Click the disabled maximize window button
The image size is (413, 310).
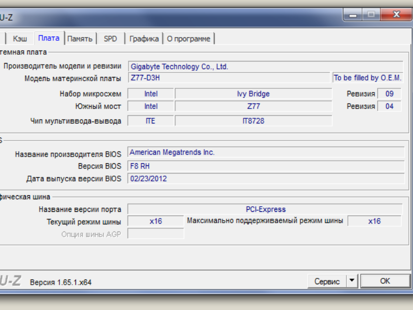371,14
